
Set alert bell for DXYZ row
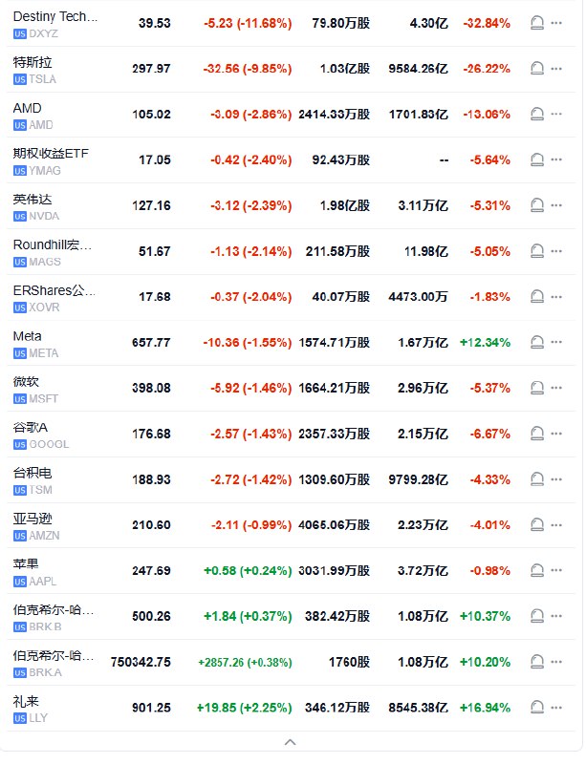tap(536, 23)
